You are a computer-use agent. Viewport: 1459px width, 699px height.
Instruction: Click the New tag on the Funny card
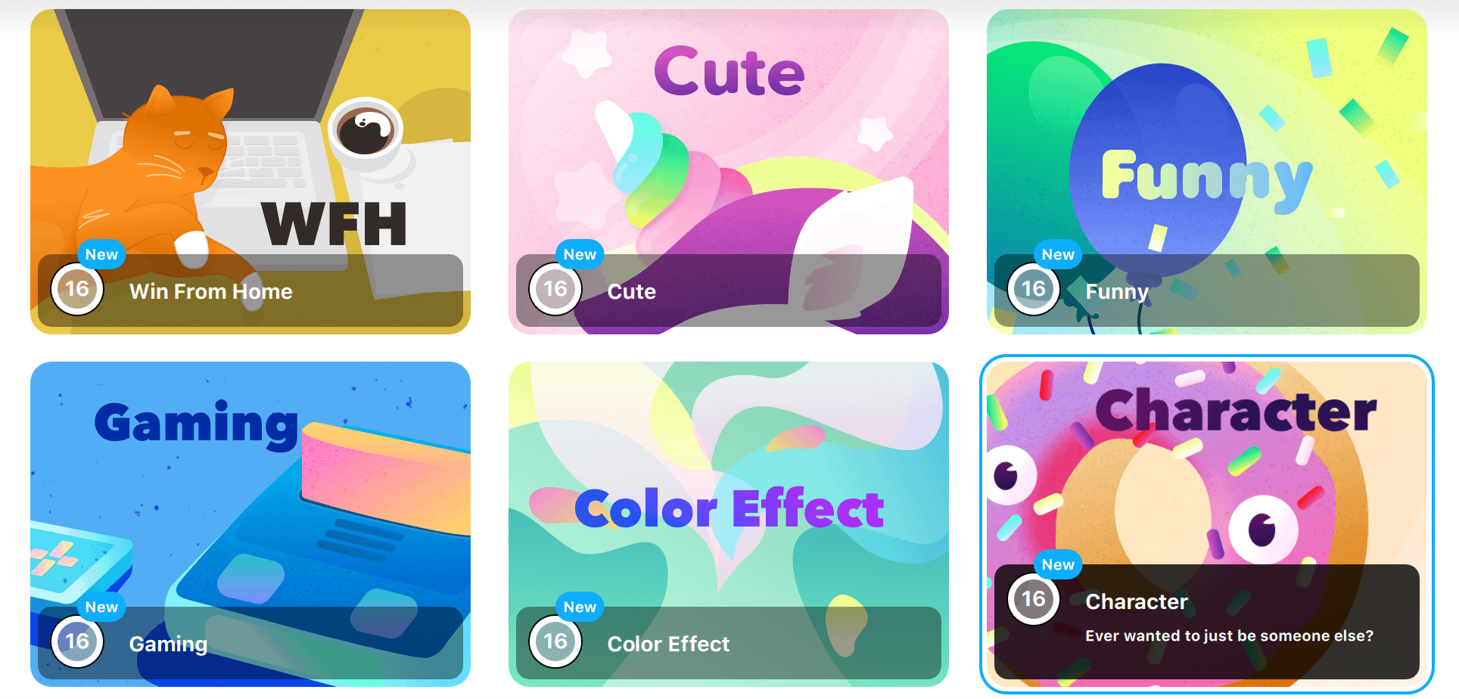(1058, 255)
